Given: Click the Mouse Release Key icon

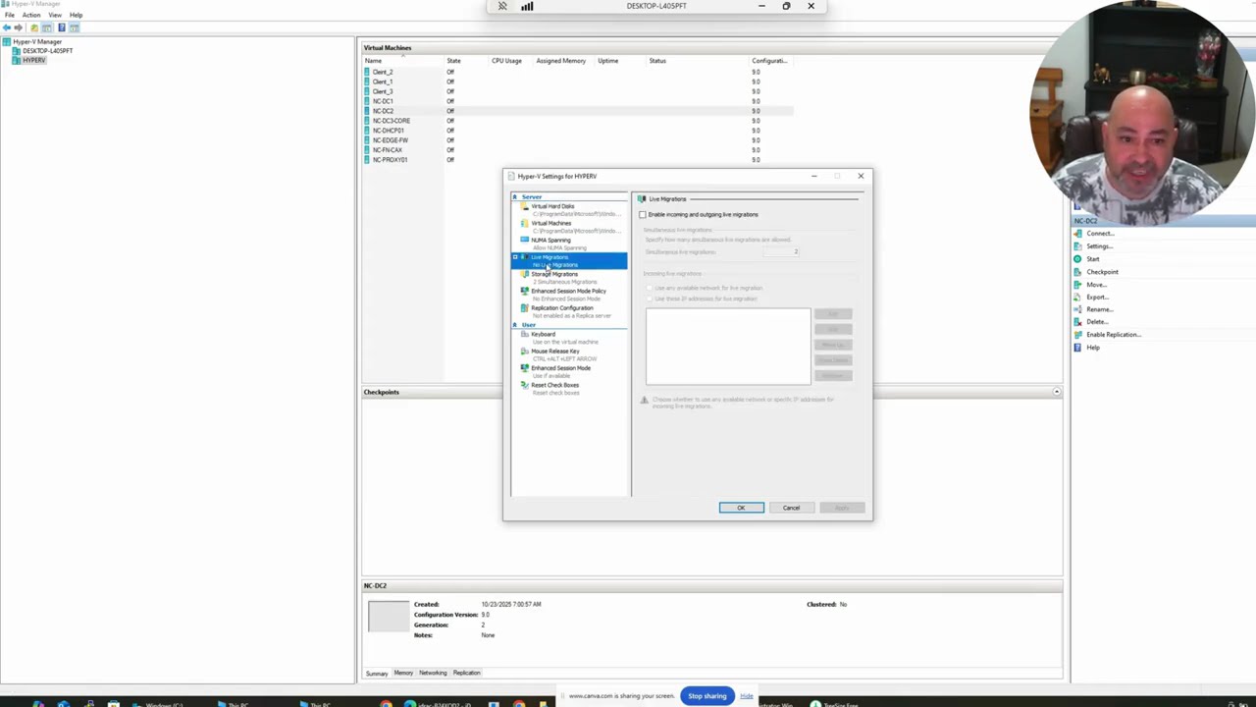Looking at the screenshot, I should coord(525,351).
